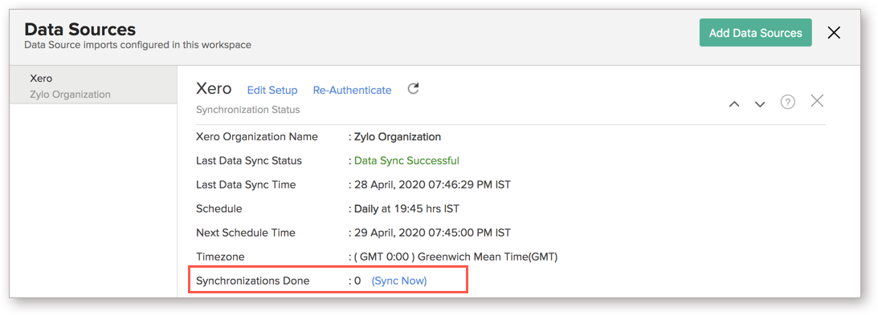Open help via question mark icon
Image resolution: width=878 pixels, height=315 pixels.
pos(788,103)
